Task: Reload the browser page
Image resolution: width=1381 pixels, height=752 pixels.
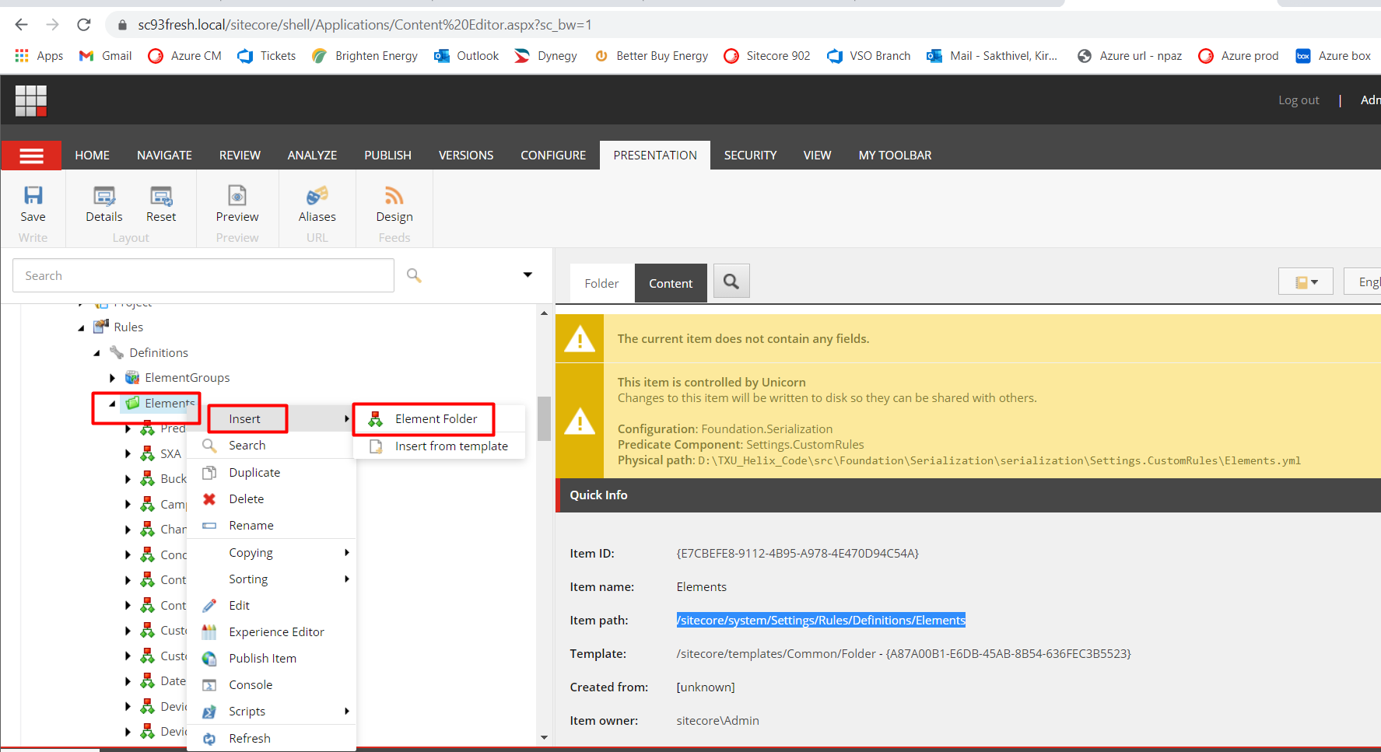Action: tap(84, 25)
